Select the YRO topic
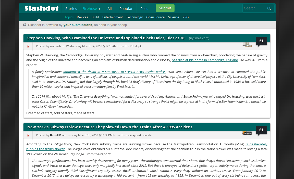Image resolution: width=294 pixels, height=179 pixels. tap(186, 17)
